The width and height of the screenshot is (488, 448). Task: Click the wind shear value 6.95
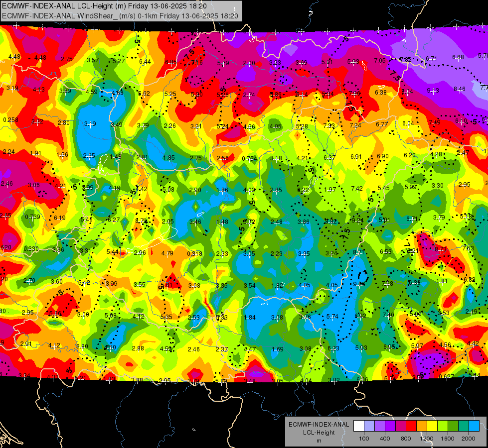click(x=389, y=346)
